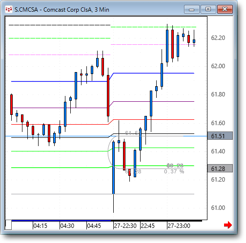The height and width of the screenshot is (243, 246).
Task: Select the 61.28 price cursor label
Action: [220, 168]
